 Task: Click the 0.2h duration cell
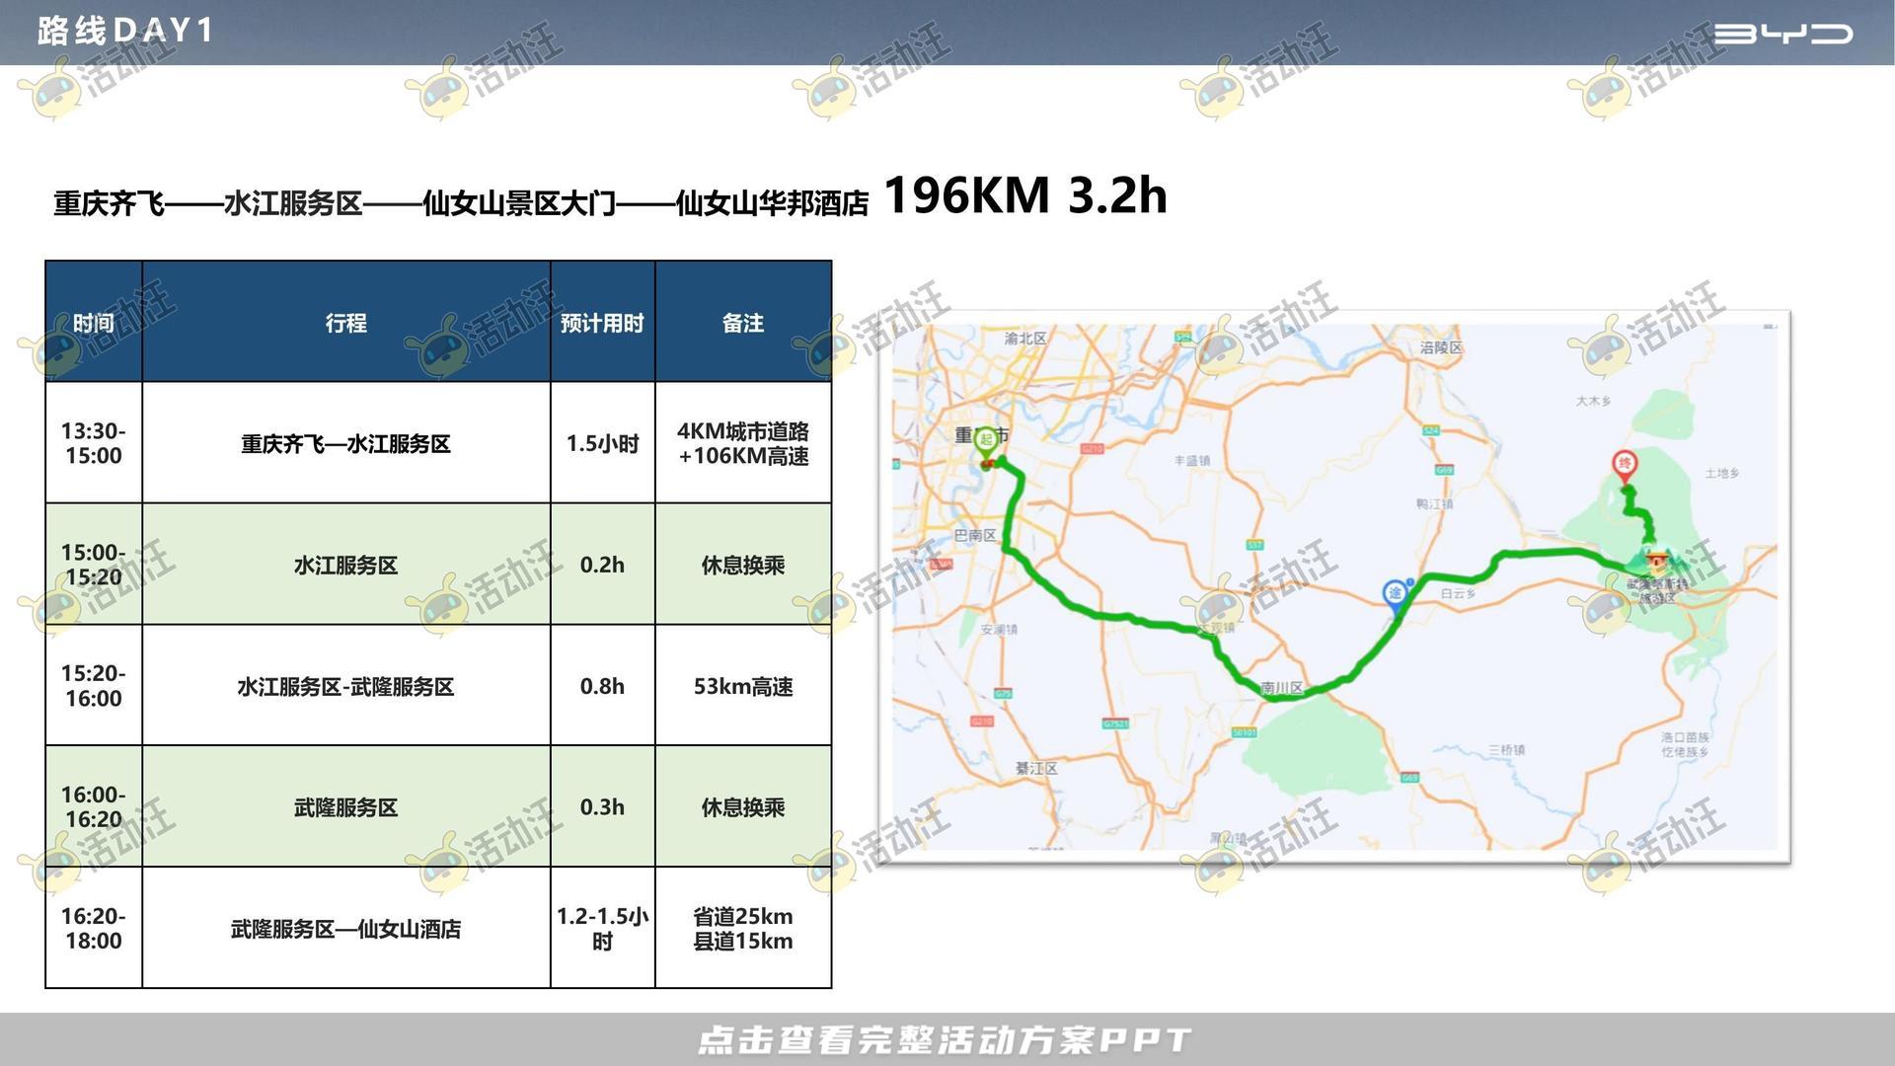pyautogui.click(x=602, y=565)
